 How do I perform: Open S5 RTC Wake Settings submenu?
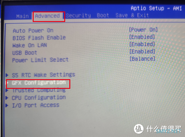44,75
